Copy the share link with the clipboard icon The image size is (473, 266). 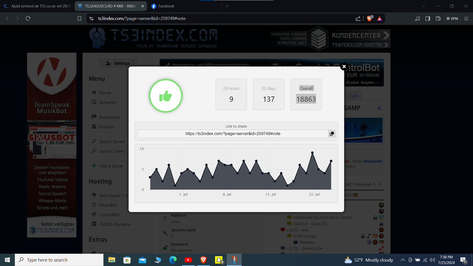coord(332,134)
